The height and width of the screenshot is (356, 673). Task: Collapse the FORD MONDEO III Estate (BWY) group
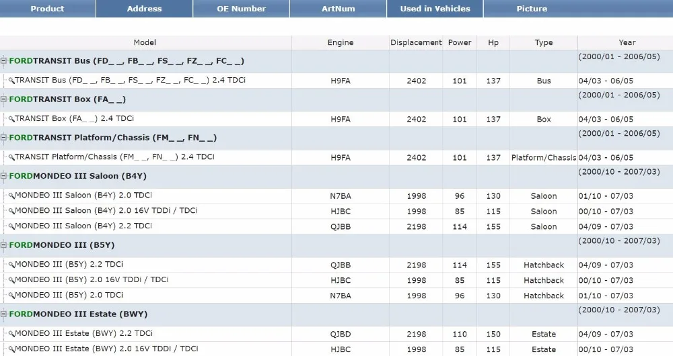click(x=3, y=314)
